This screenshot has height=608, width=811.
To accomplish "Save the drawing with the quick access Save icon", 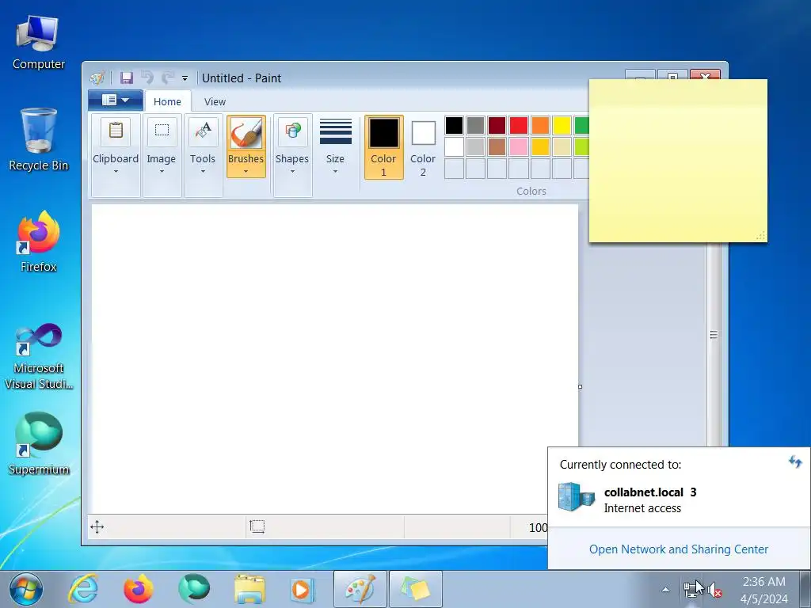I will [x=126, y=78].
